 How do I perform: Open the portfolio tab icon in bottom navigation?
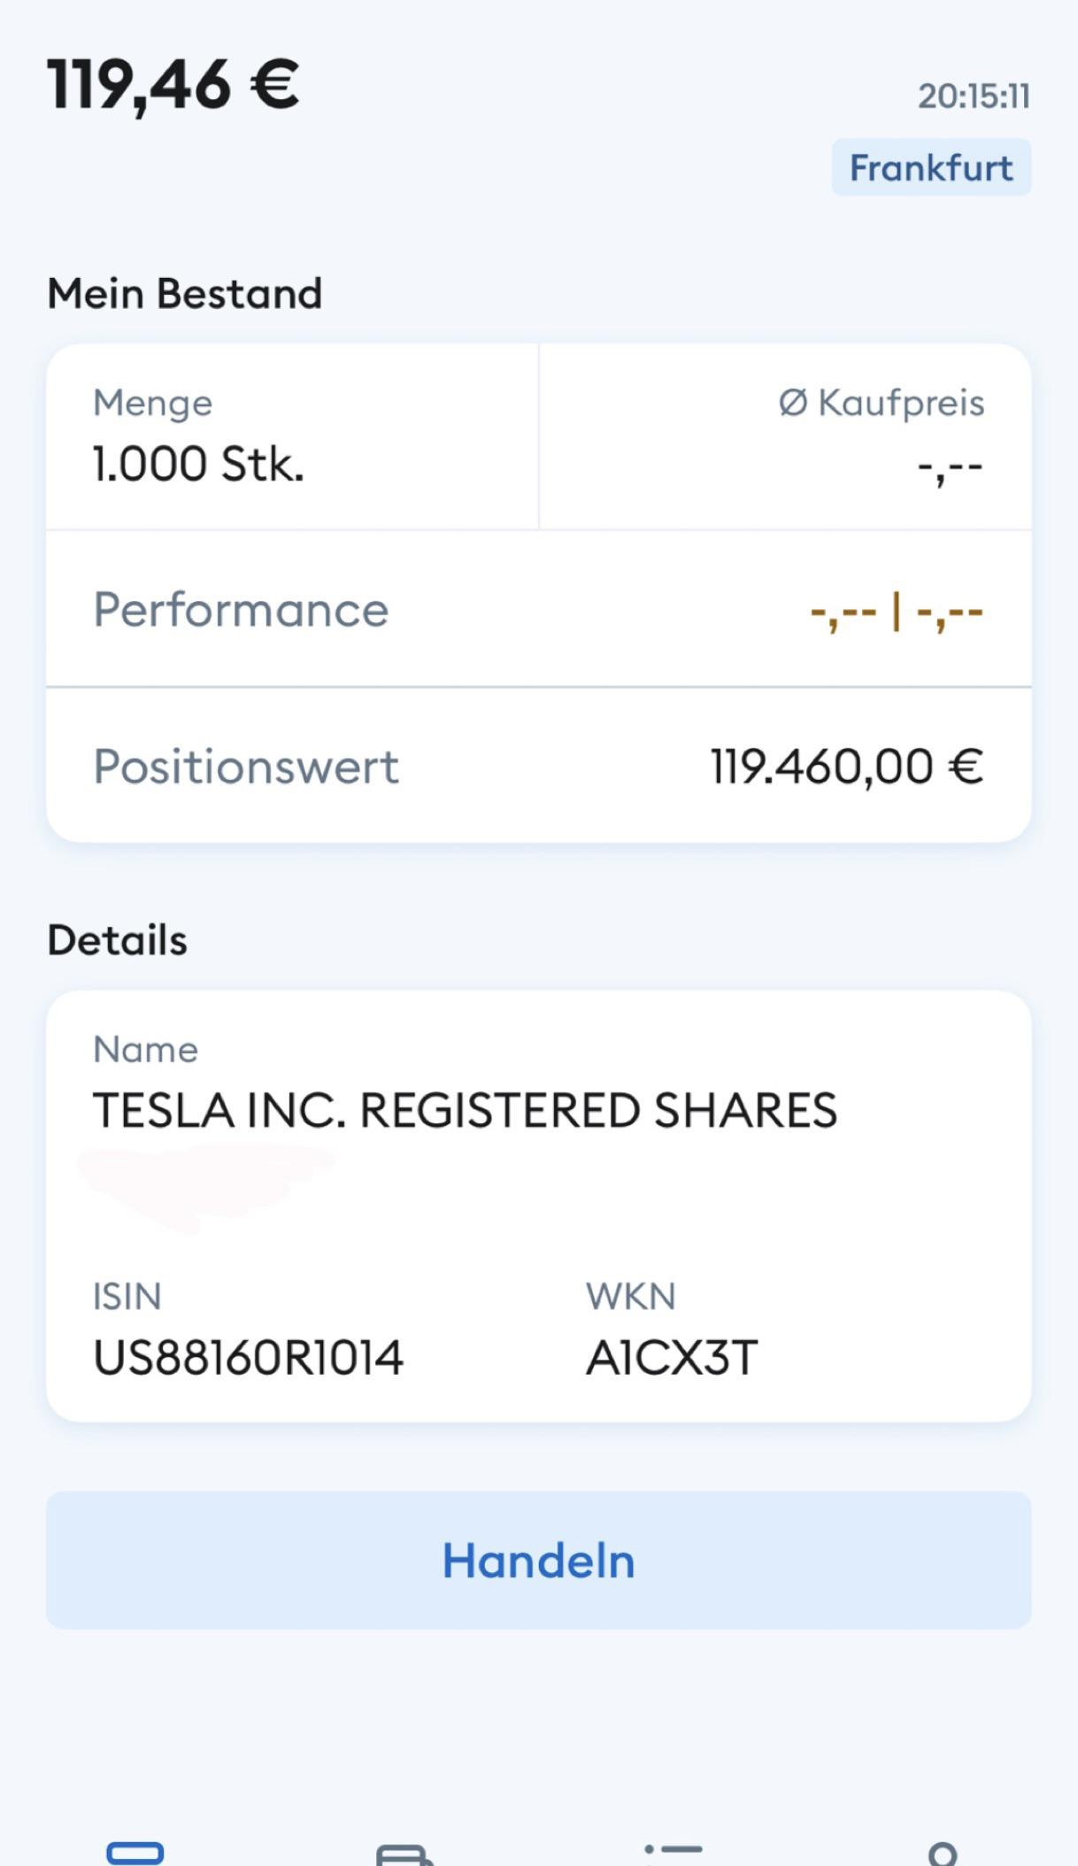pos(135,1852)
